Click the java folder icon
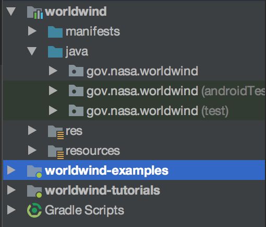The height and width of the screenshot is (227, 266). 55,52
